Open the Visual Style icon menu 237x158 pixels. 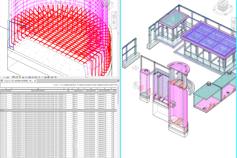click(x=17, y=77)
